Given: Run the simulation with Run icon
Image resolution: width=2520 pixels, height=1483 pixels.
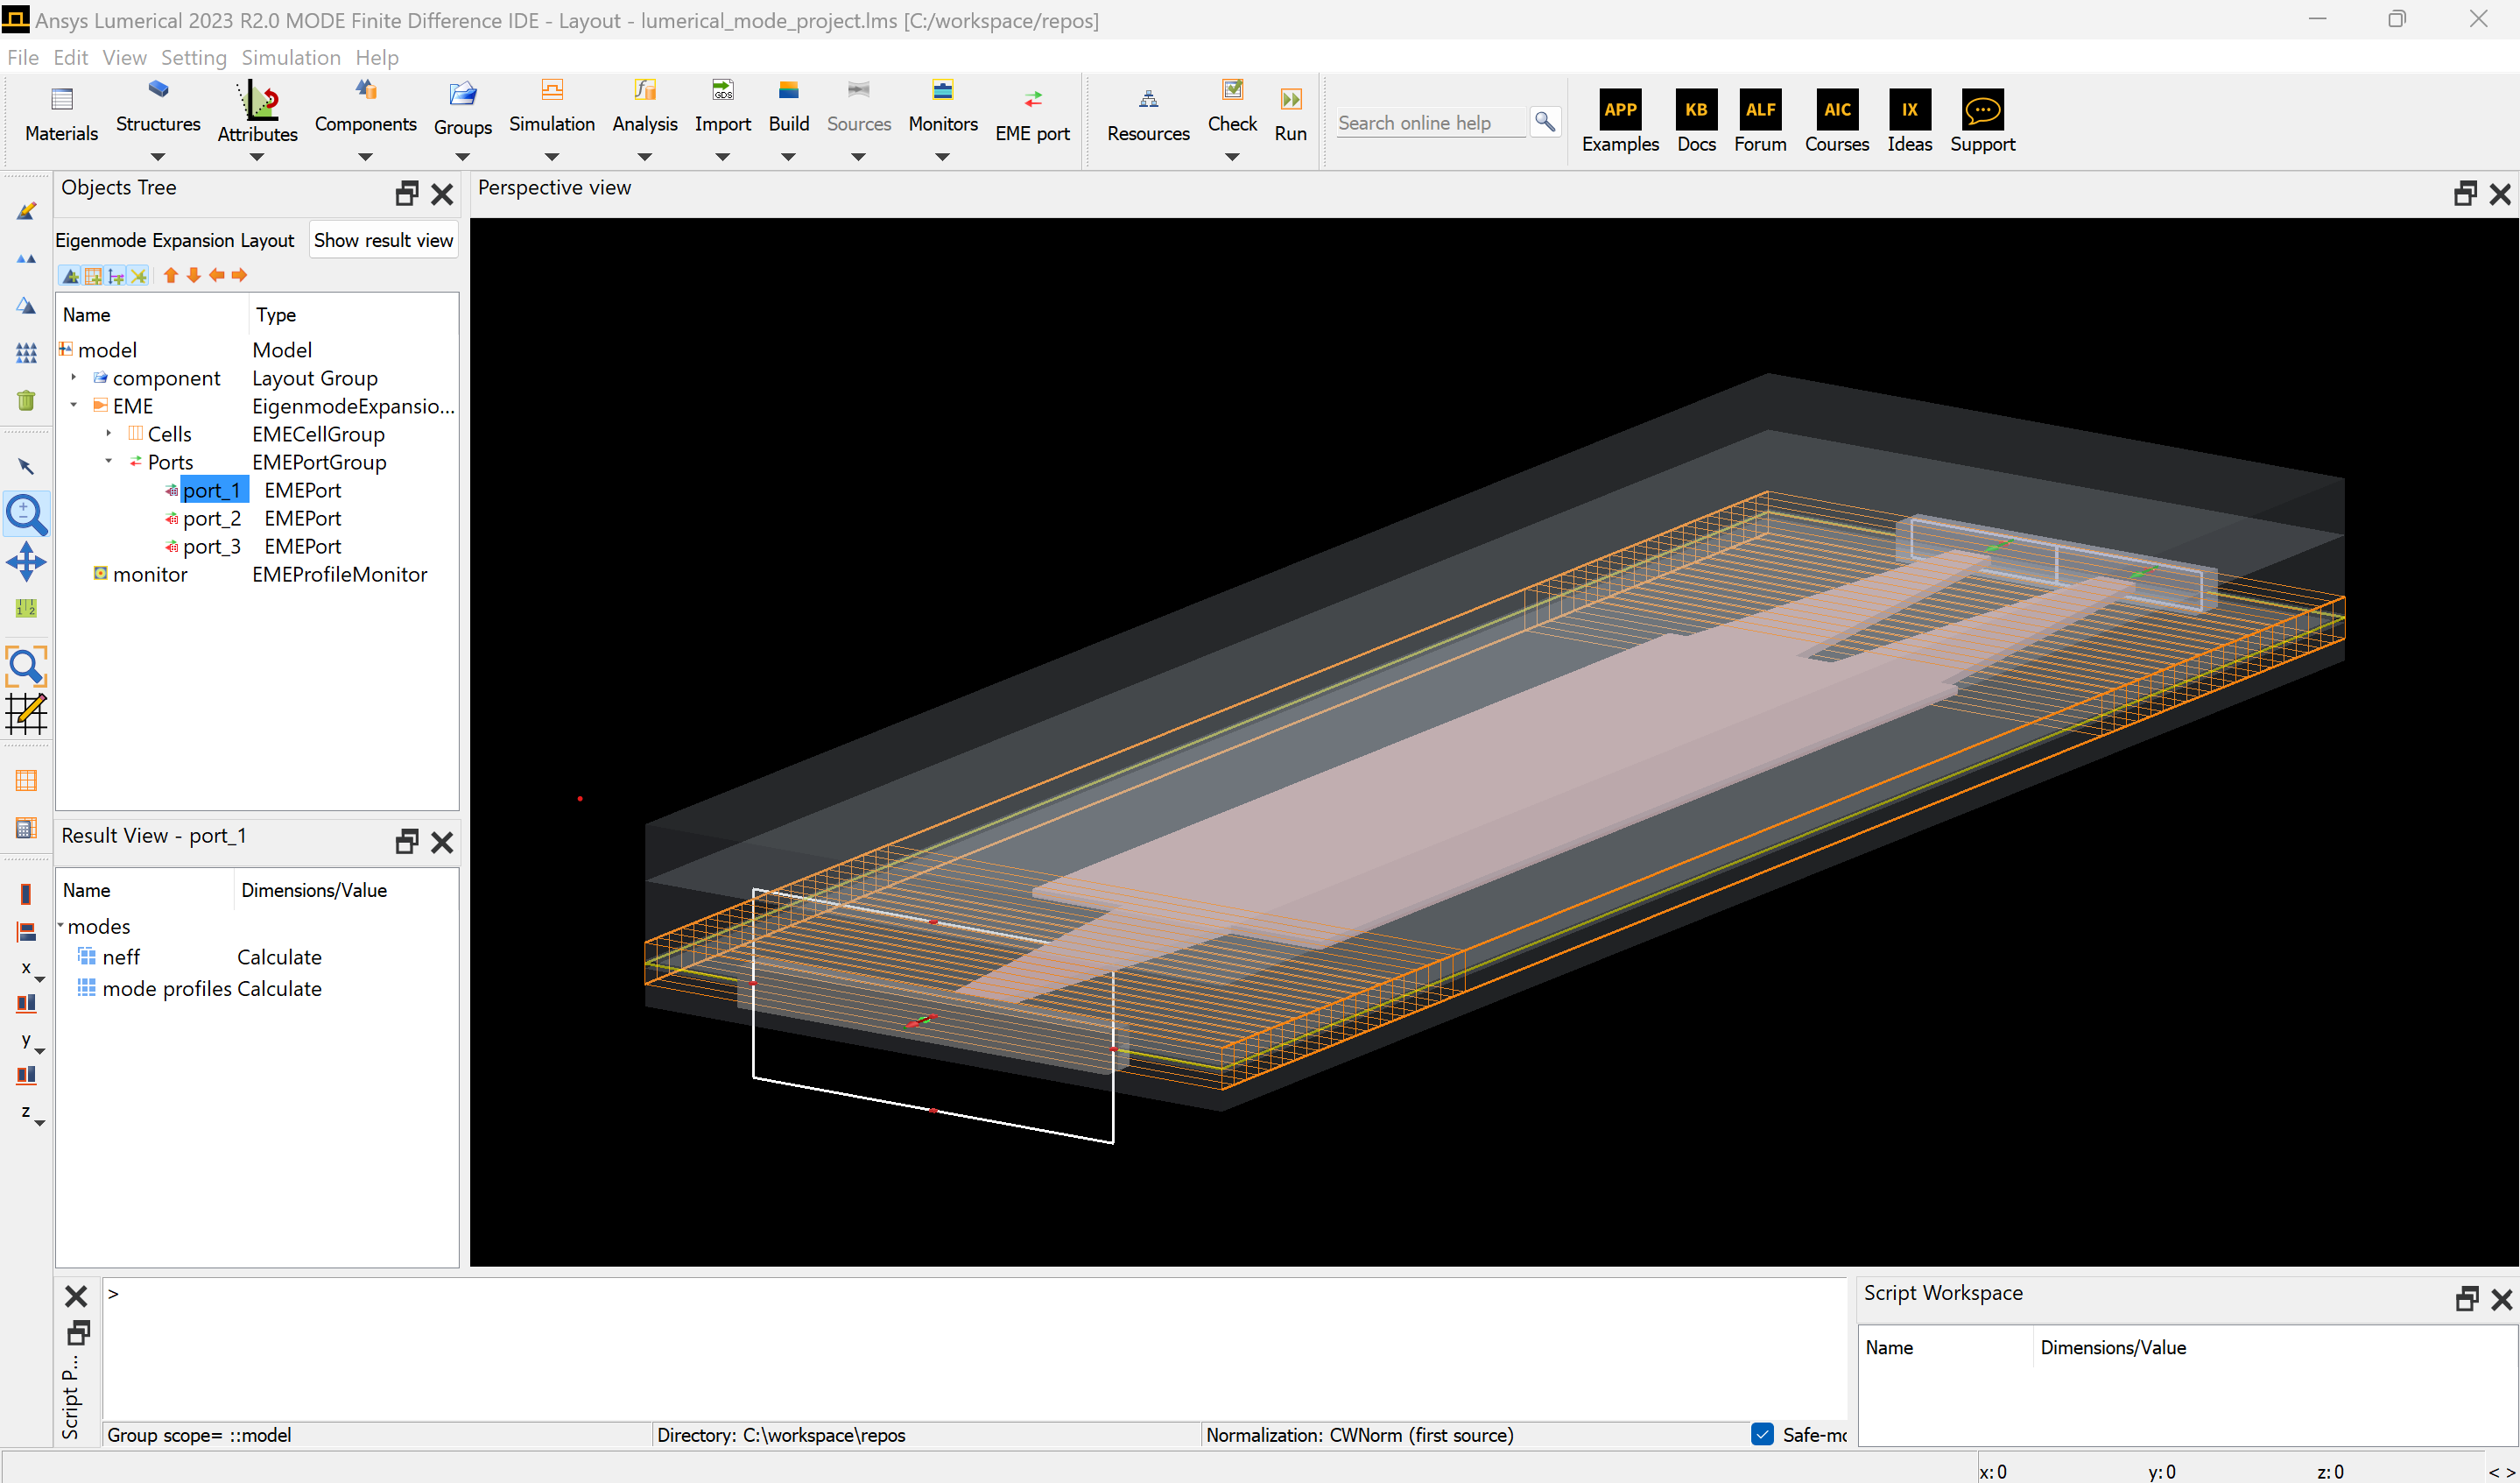Looking at the screenshot, I should point(1290,100).
